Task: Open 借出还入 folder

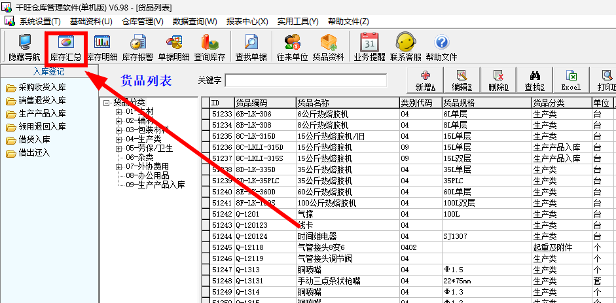Action: click(x=28, y=152)
